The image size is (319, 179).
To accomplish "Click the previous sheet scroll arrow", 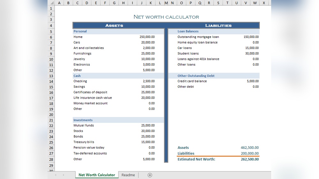I will click(x=56, y=175).
